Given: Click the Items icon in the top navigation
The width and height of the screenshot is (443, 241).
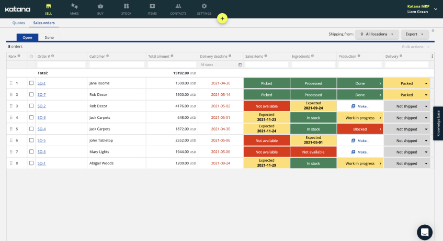Looking at the screenshot, I should point(152,6).
